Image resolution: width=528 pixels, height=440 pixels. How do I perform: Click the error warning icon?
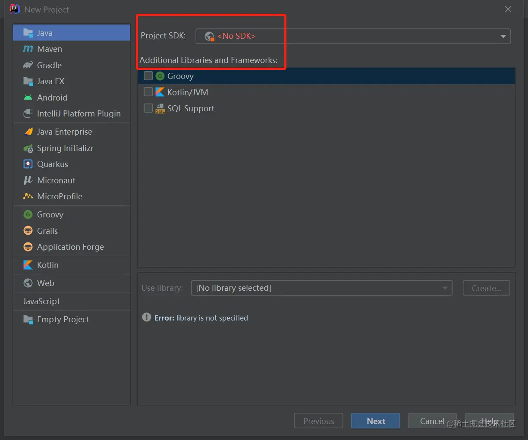(147, 317)
